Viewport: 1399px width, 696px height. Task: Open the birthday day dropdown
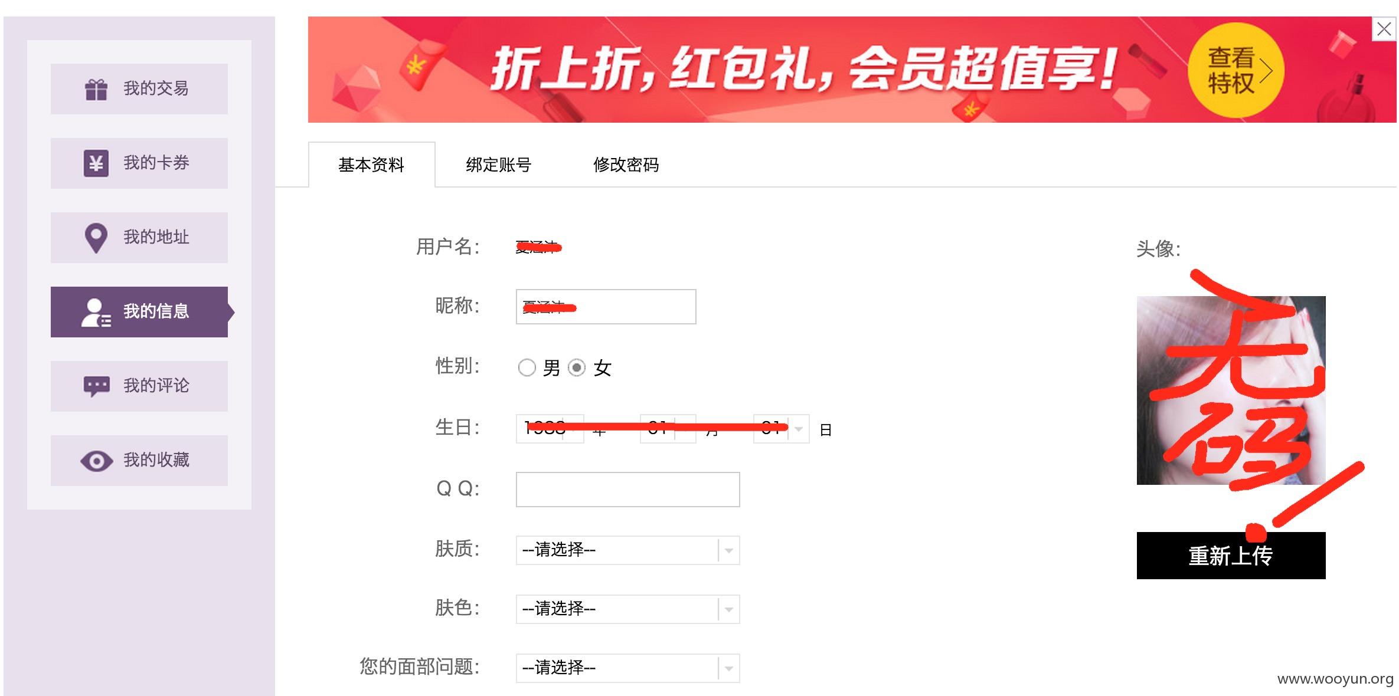point(781,429)
